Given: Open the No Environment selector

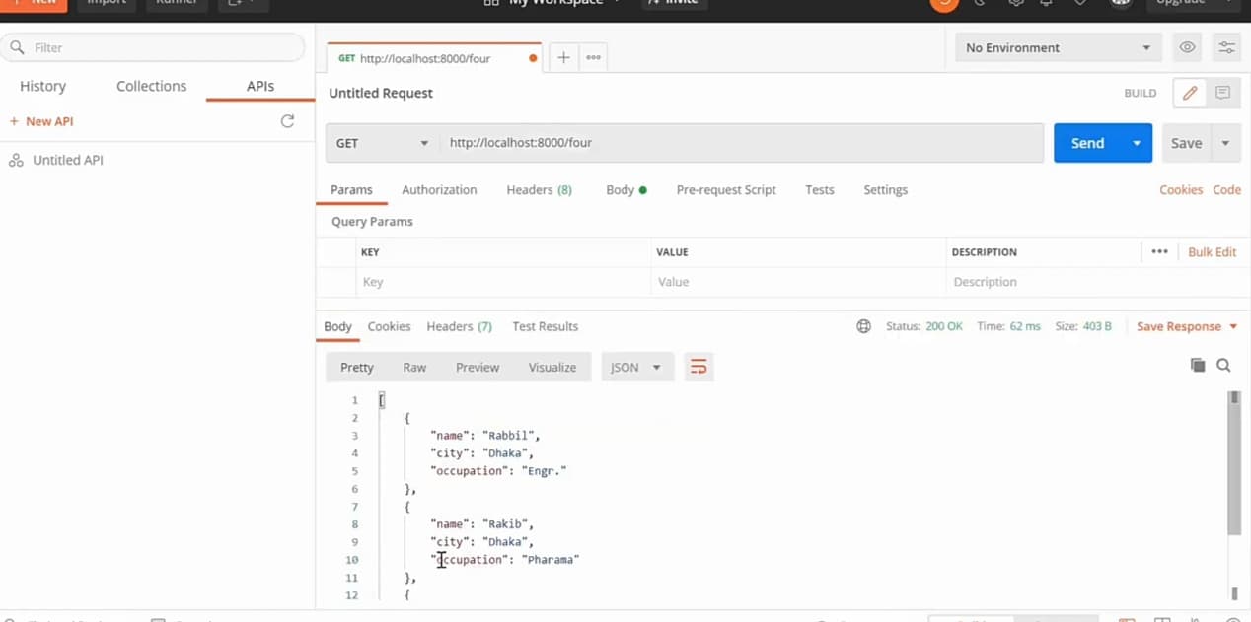Looking at the screenshot, I should (1059, 47).
